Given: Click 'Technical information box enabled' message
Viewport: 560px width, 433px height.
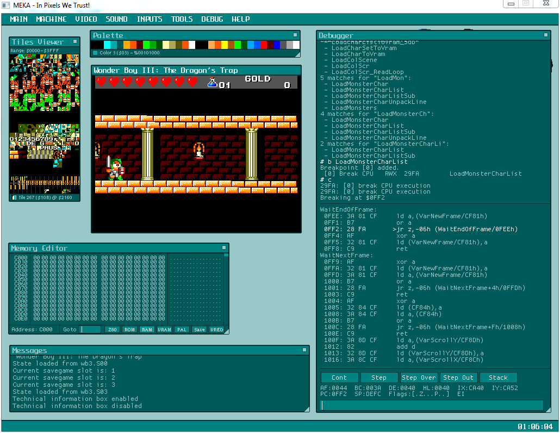Looking at the screenshot, I should click(x=76, y=399).
